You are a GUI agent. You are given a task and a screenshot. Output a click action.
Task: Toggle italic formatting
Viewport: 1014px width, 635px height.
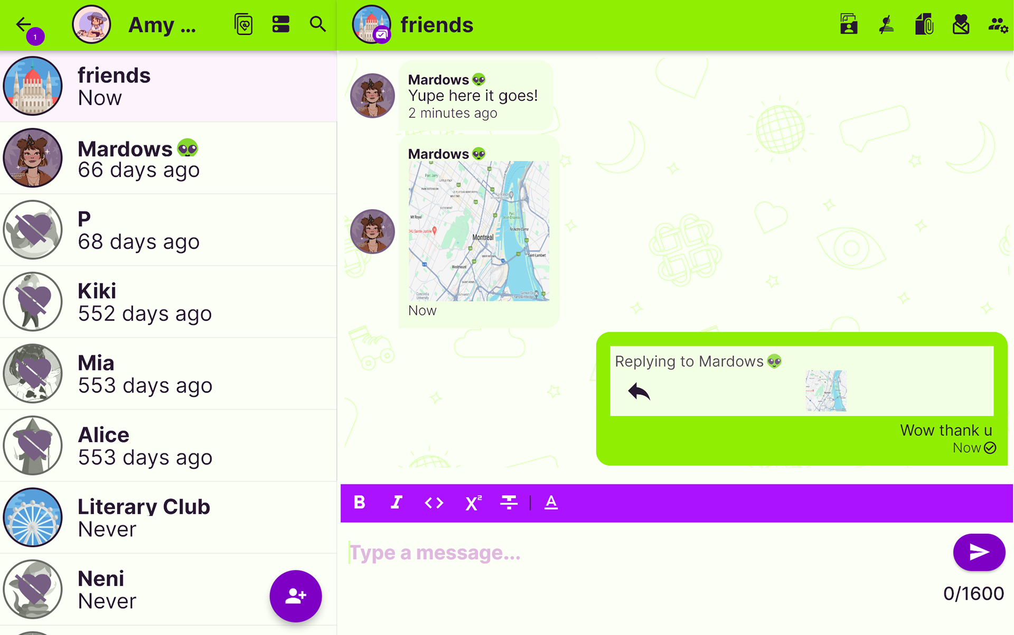click(x=397, y=502)
